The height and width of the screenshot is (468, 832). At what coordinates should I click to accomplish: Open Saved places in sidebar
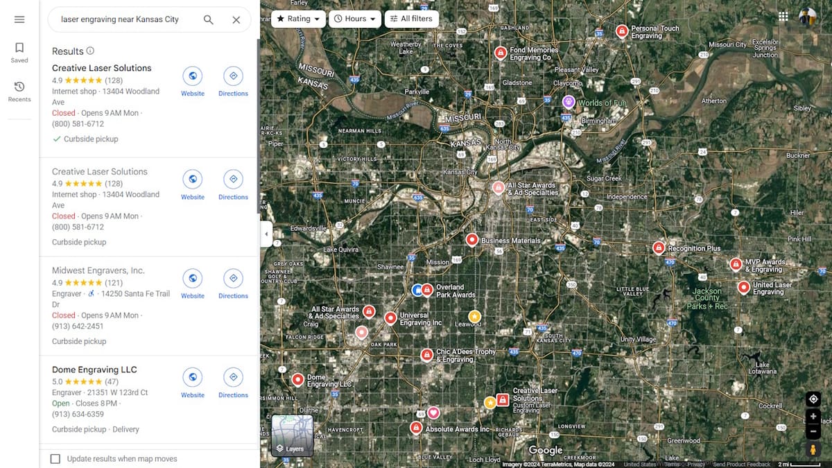[x=19, y=53]
